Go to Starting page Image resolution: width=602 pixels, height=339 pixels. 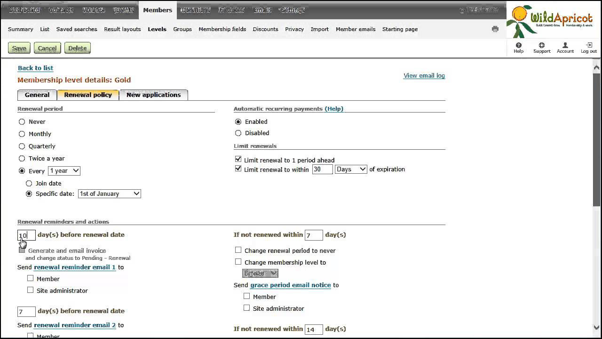point(400,29)
